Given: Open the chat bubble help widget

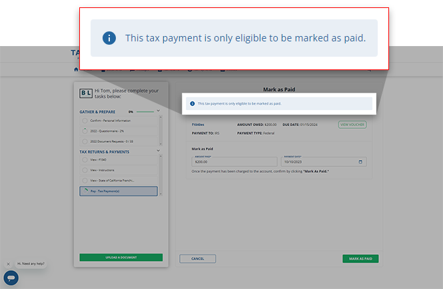Looking at the screenshot, I should coord(11,278).
